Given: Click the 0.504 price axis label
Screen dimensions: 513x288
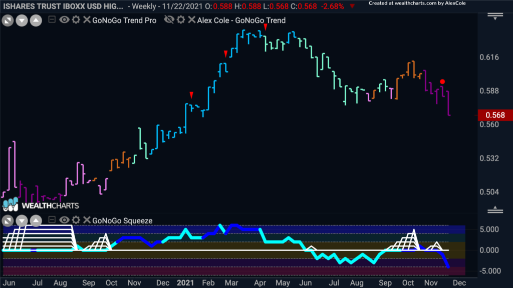Looking at the screenshot, I should pos(489,192).
